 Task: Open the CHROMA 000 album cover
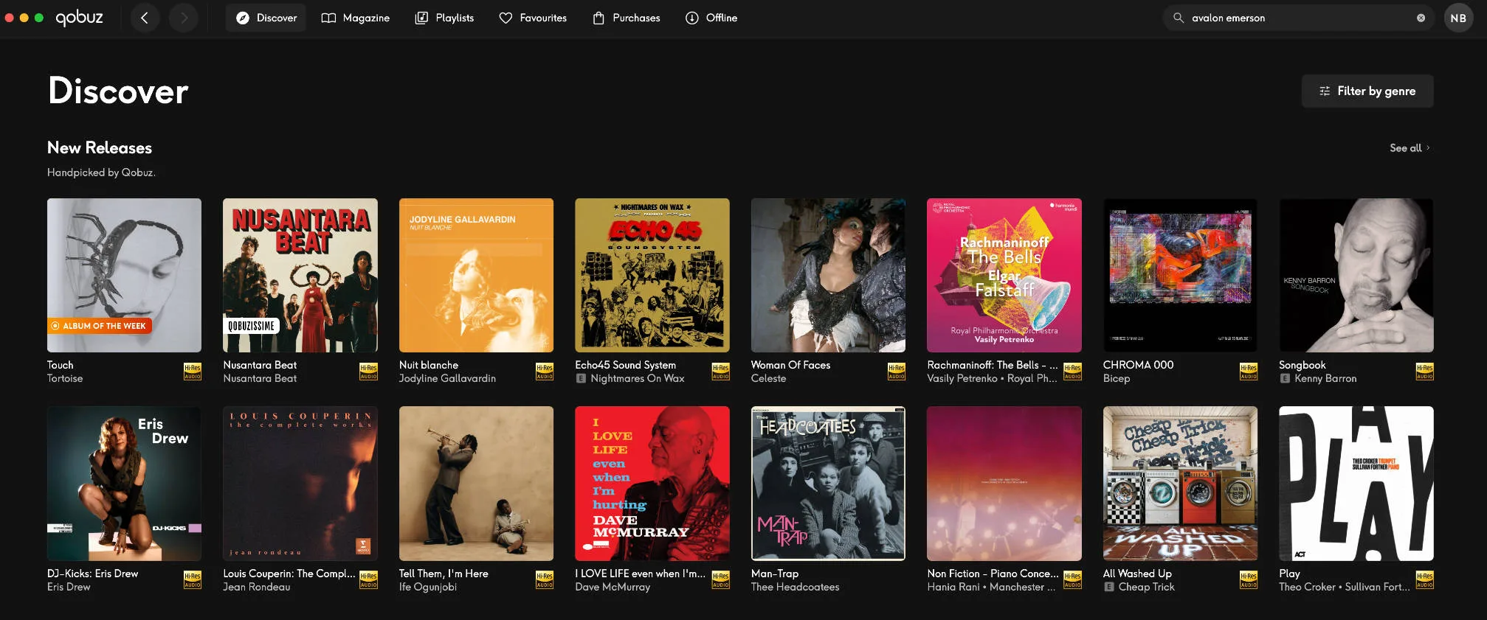pyautogui.click(x=1180, y=275)
